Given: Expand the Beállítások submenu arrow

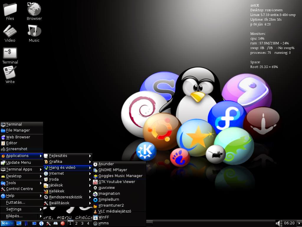Looking at the screenshot, I should (90, 203).
